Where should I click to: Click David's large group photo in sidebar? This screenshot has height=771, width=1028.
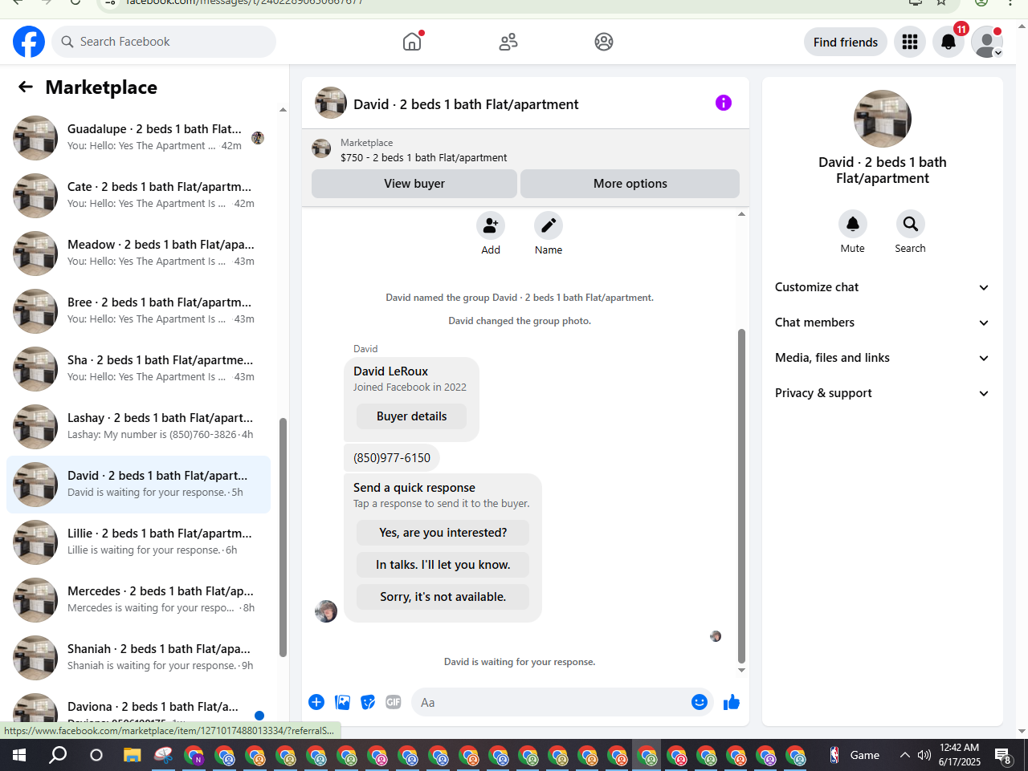tap(883, 119)
